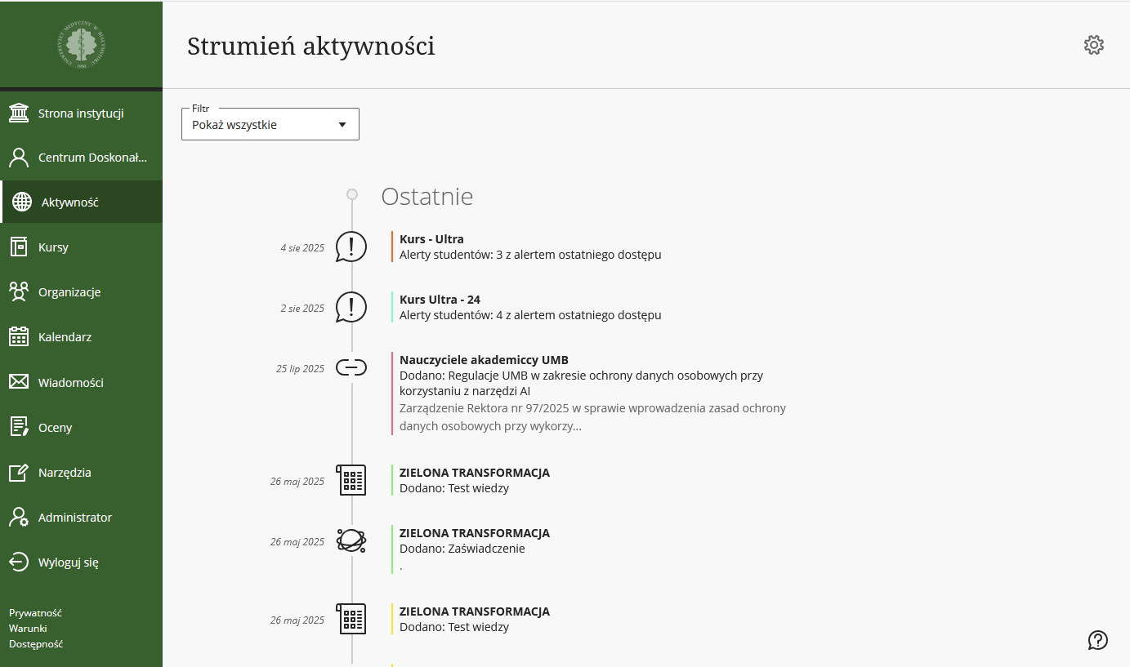
Task: Click the alert icon for Kurs - Ultra
Action: pos(351,247)
